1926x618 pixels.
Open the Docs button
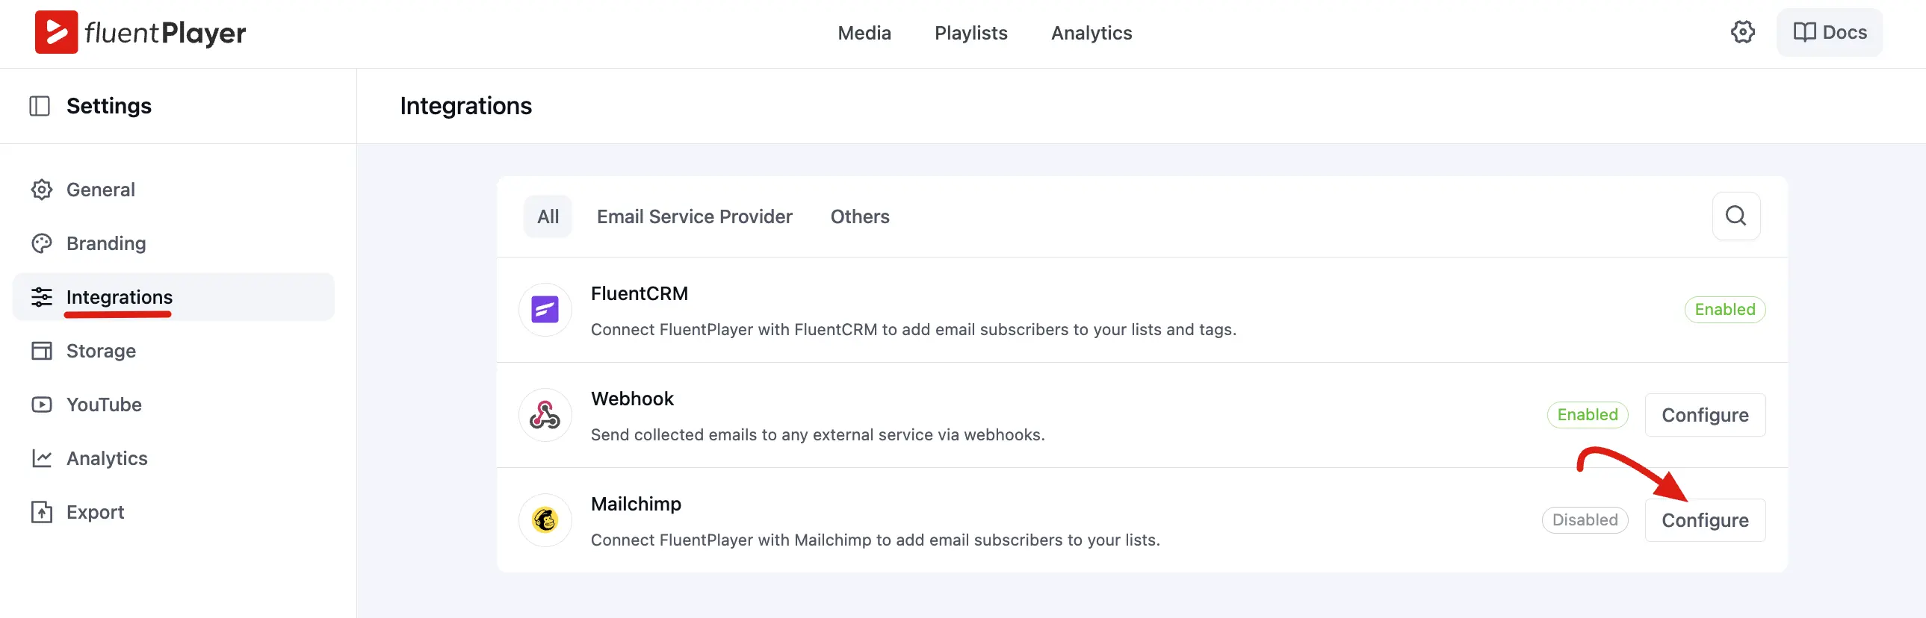[1829, 32]
